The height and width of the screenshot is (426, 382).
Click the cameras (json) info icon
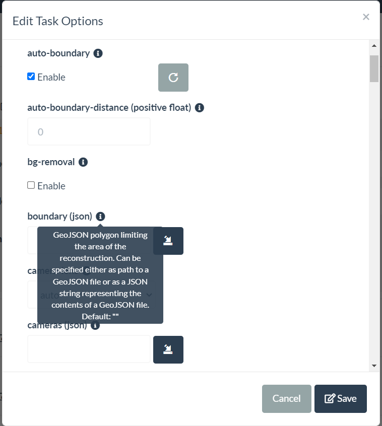pyautogui.click(x=95, y=325)
